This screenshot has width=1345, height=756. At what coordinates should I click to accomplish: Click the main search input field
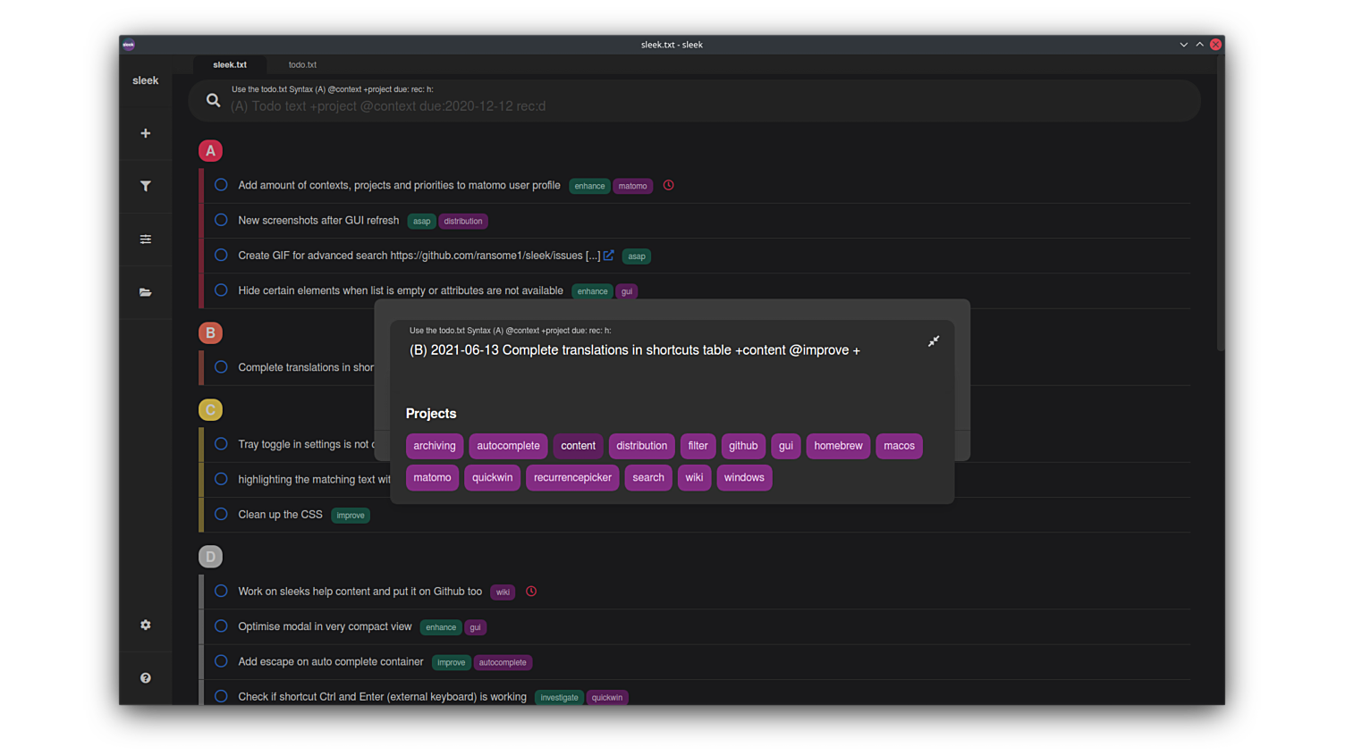(698, 106)
